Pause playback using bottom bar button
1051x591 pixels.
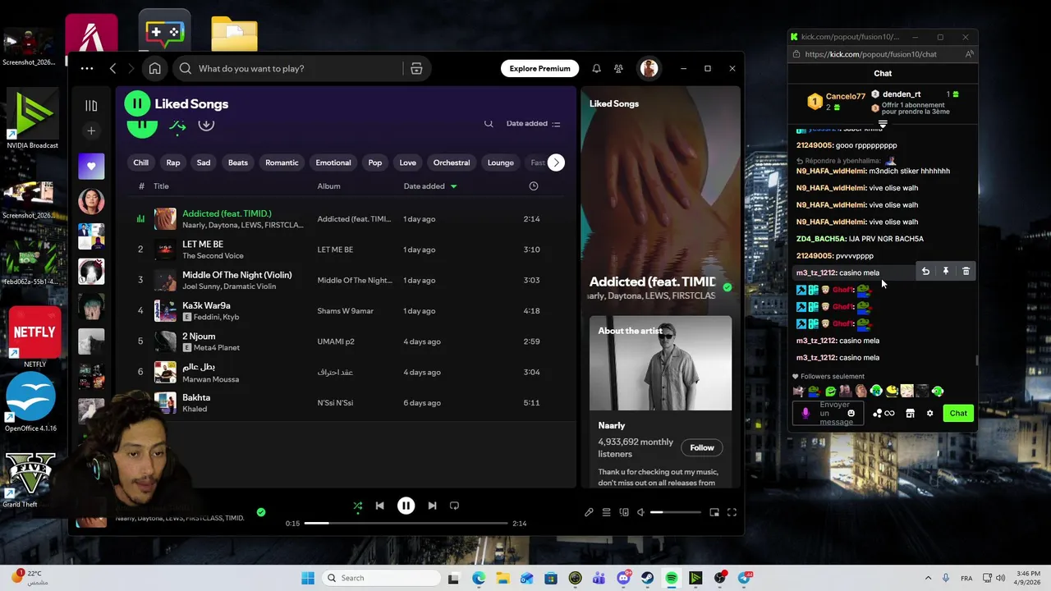(x=406, y=506)
